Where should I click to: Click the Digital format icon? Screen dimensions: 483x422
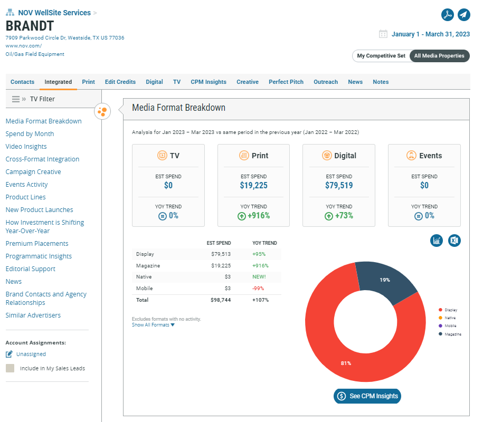[x=327, y=156]
